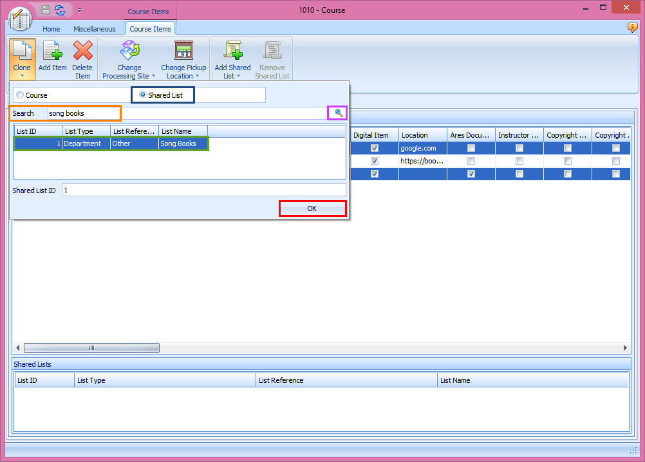Screen dimensions: 645x462
Task: Click the Add Shared List icon
Action: coord(232,50)
